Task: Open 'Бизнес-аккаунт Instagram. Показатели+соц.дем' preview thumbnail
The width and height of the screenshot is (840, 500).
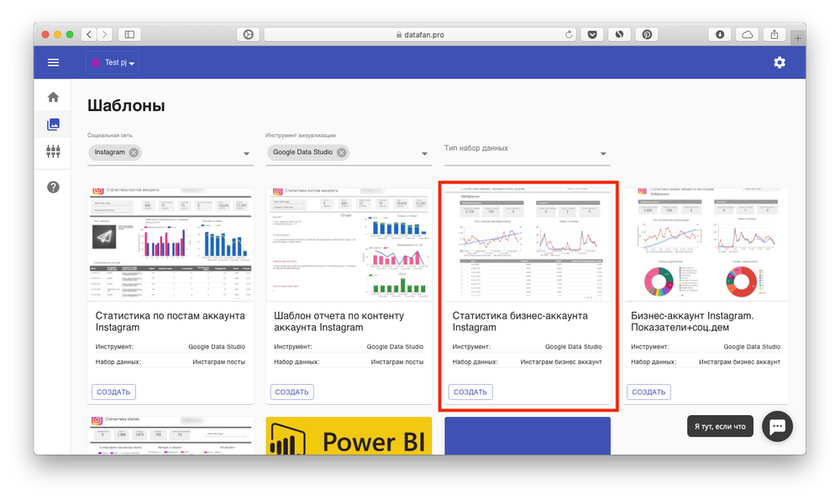Action: (706, 245)
